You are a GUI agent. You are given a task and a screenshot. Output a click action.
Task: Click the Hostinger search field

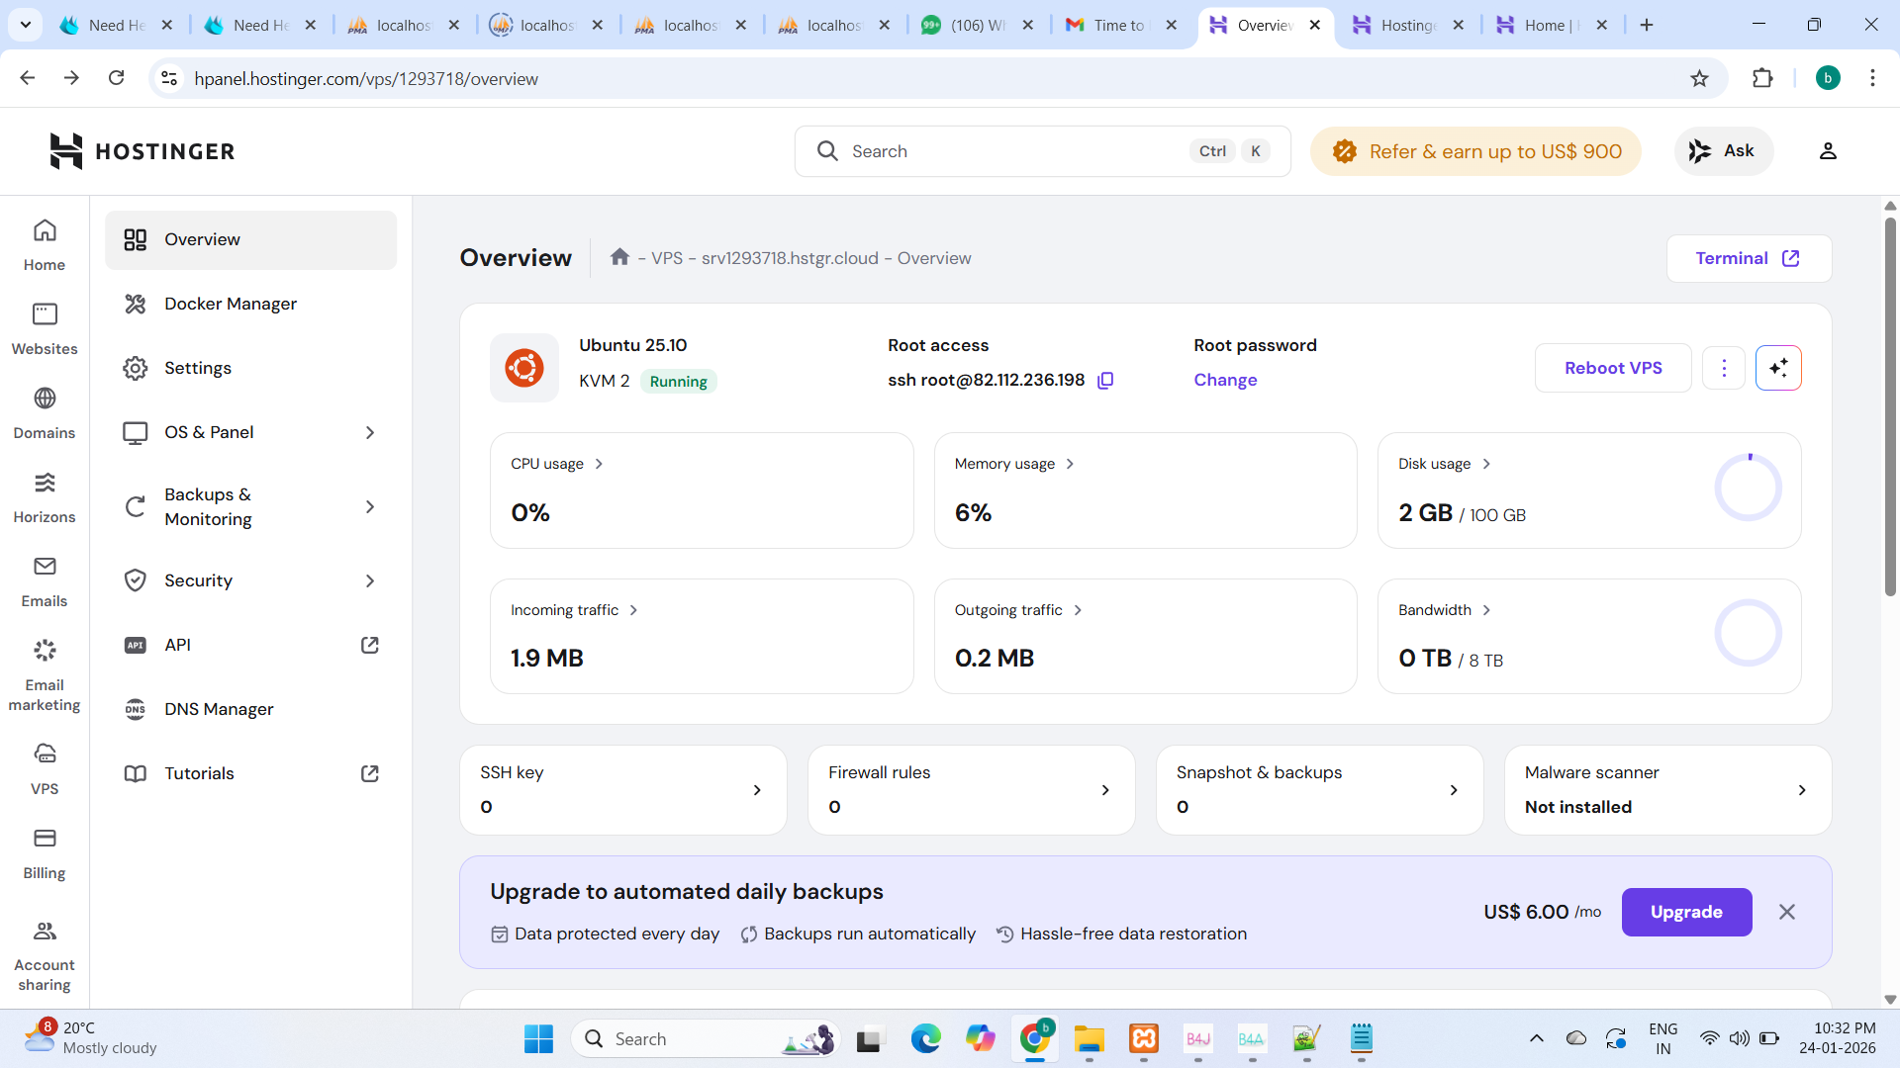coord(1009,151)
